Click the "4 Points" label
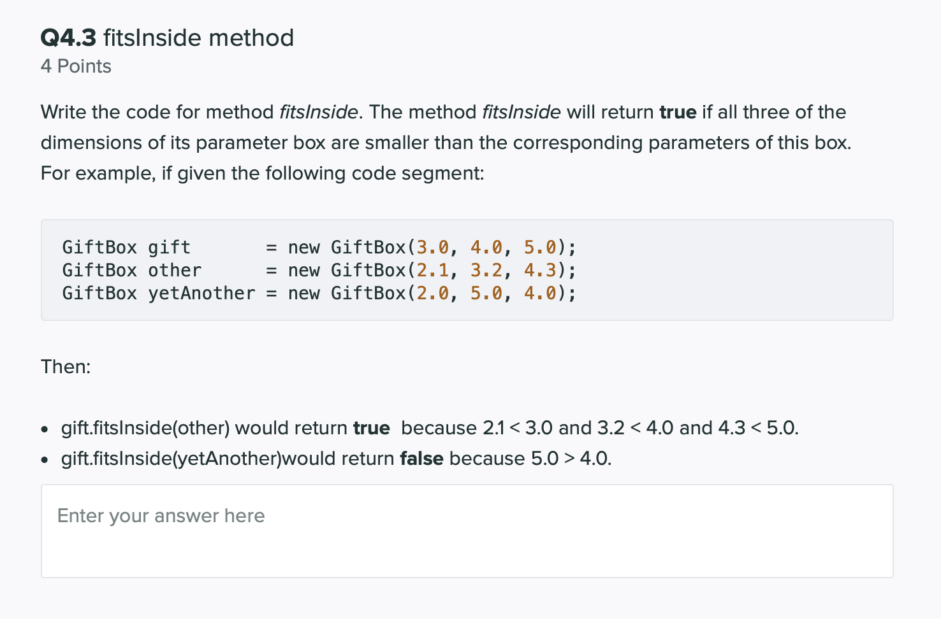The image size is (941, 619). pos(76,66)
